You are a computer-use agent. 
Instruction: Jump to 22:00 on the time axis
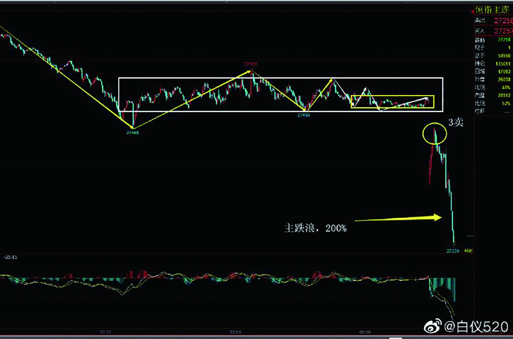(235, 332)
